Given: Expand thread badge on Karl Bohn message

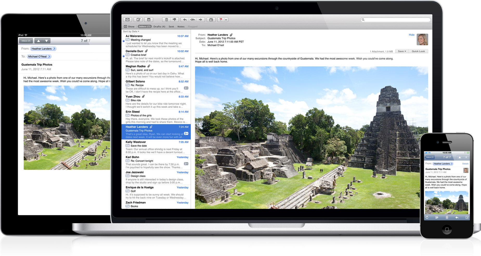Looking at the screenshot, I should (186, 164).
